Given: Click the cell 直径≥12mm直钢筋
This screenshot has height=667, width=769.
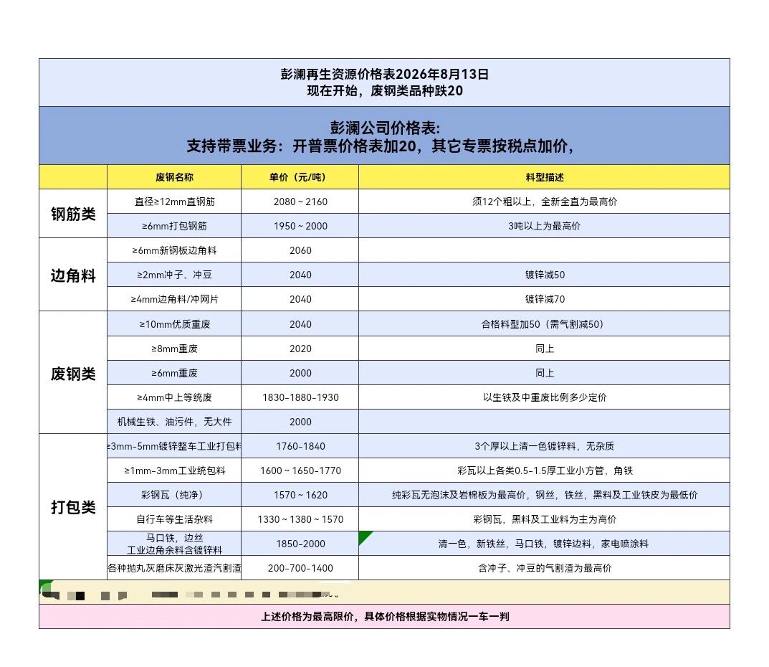Looking at the screenshot, I should click(x=174, y=202).
